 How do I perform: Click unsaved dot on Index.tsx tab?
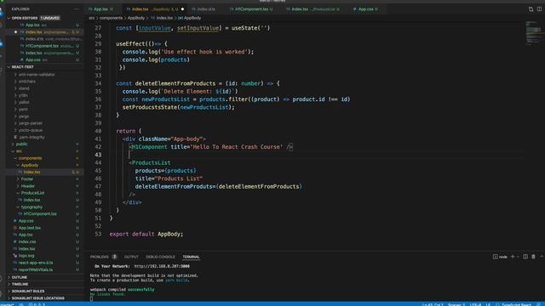[x=182, y=9]
